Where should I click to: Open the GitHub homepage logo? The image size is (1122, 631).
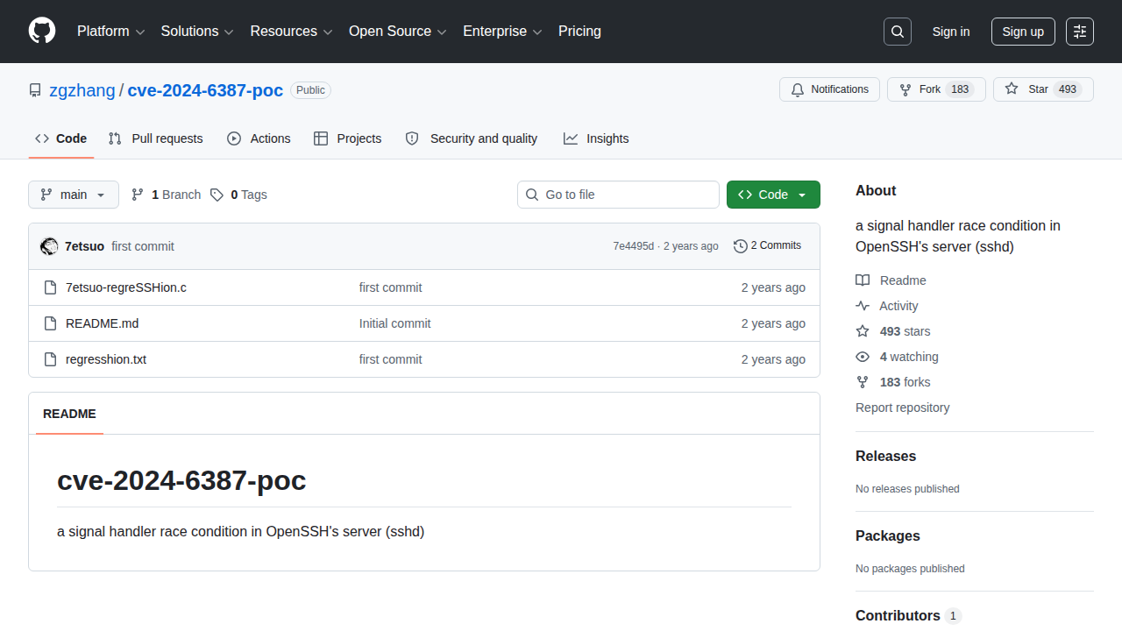[x=42, y=32]
